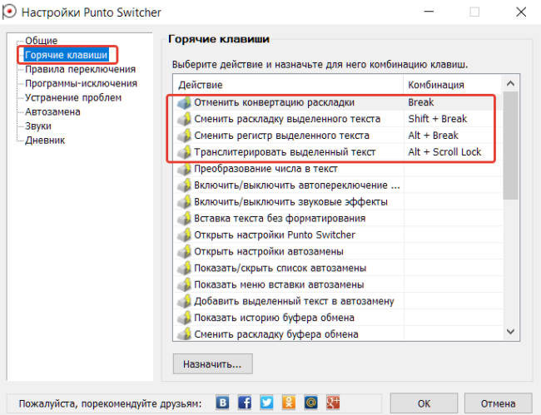Click icon beside 'Показать меню вставки автозамены'
The image size is (541, 415).
[184, 284]
